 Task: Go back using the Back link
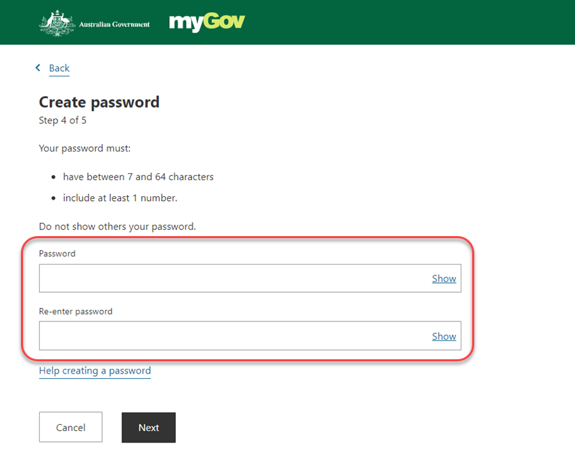59,68
